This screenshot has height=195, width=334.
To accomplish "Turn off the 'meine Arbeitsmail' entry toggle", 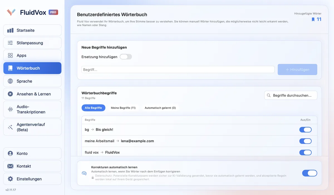I will 305,141.
